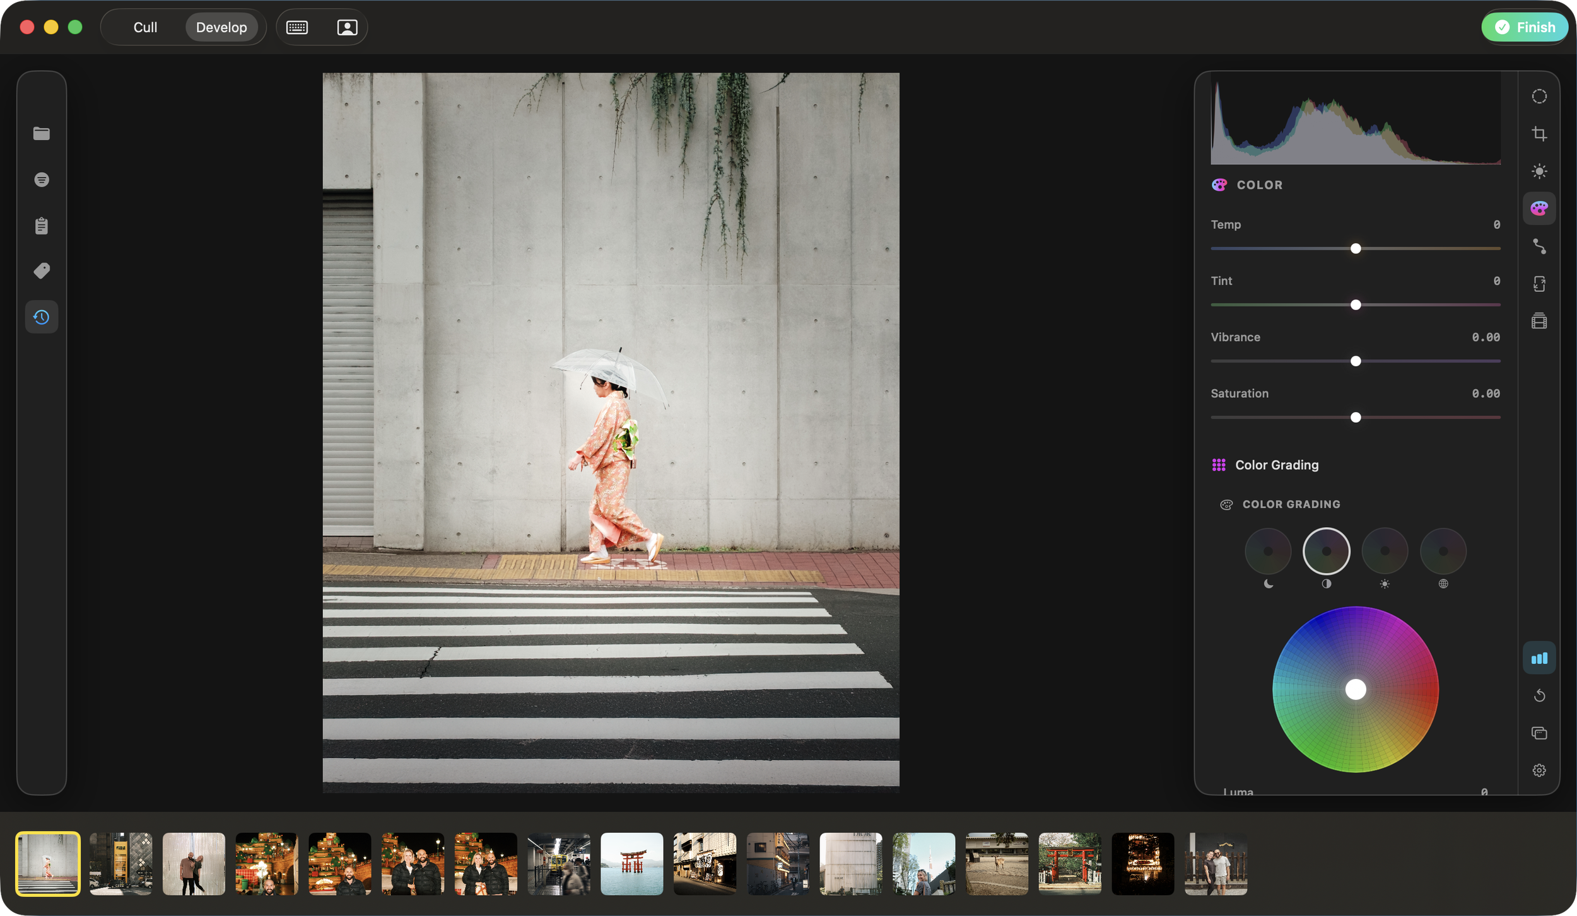The height and width of the screenshot is (916, 1577).
Task: Select the Color palette panel
Action: tap(1539, 208)
